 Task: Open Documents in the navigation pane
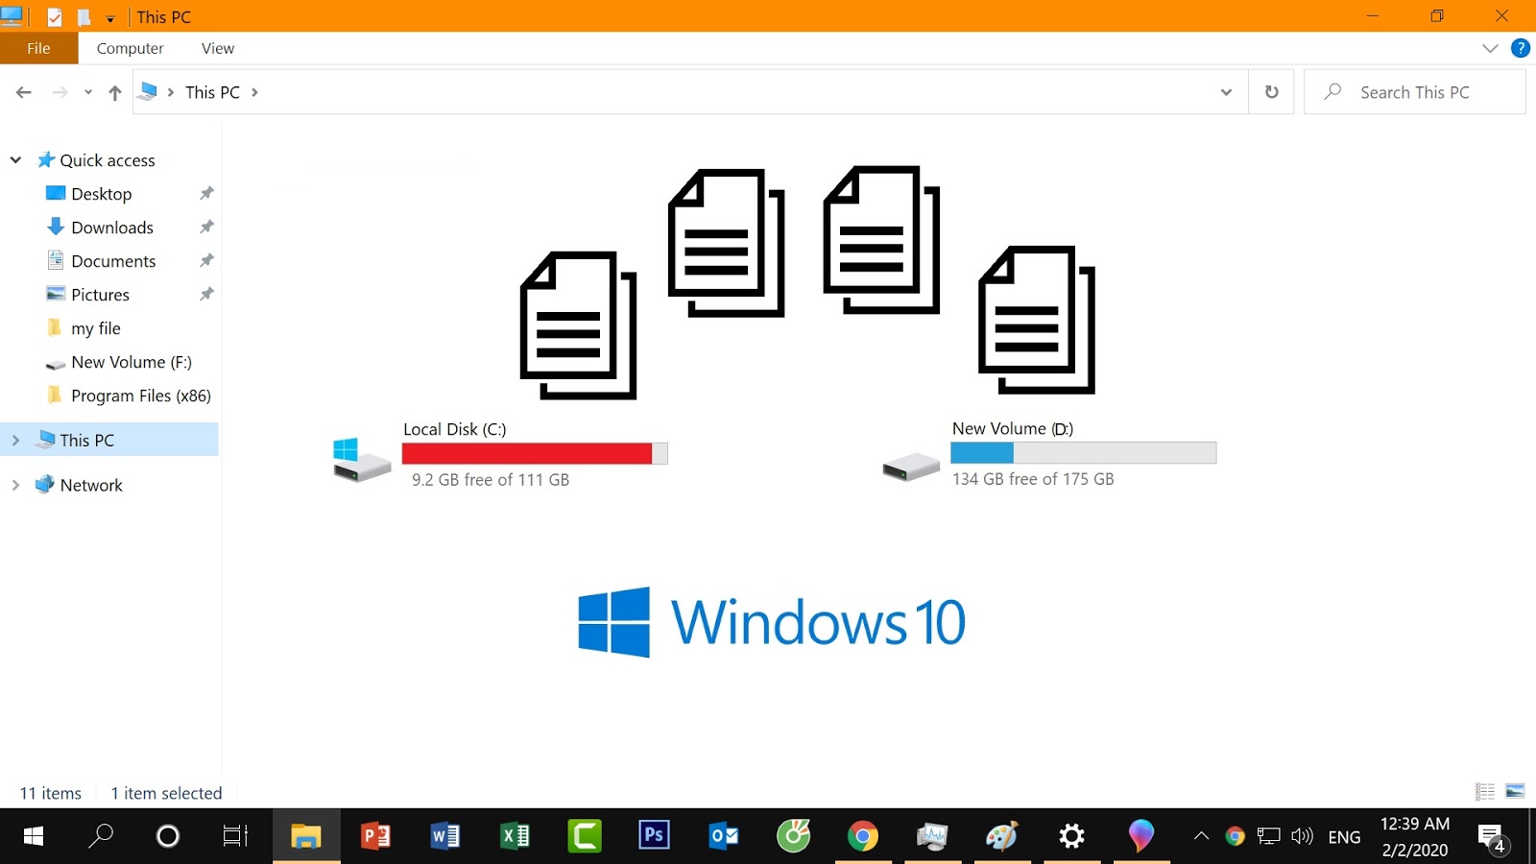click(x=112, y=261)
